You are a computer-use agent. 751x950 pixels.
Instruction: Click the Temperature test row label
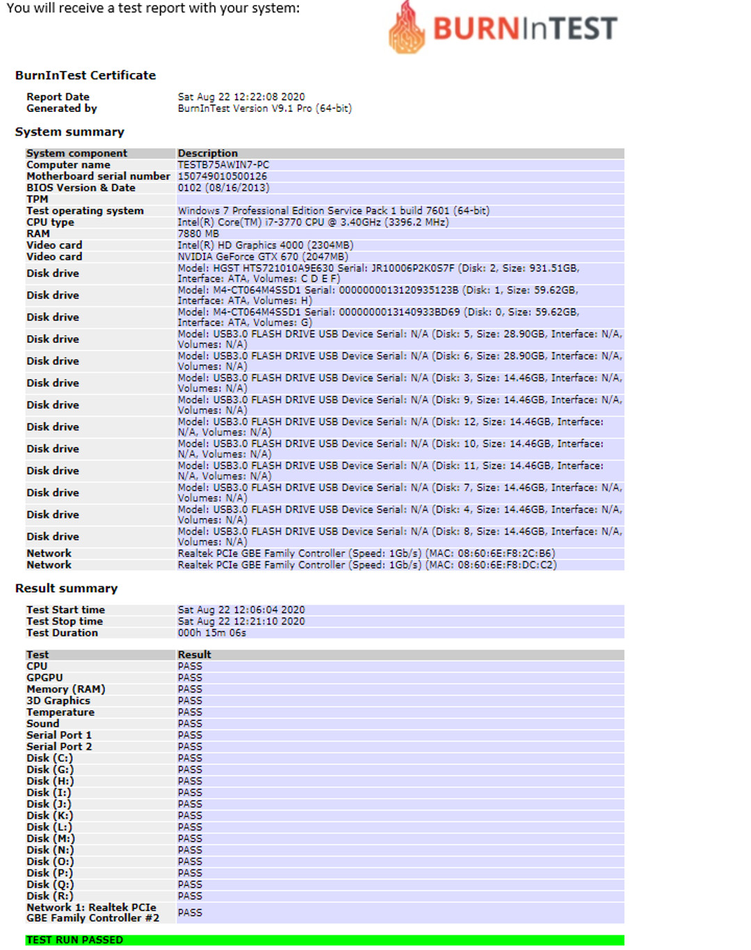pyautogui.click(x=60, y=712)
